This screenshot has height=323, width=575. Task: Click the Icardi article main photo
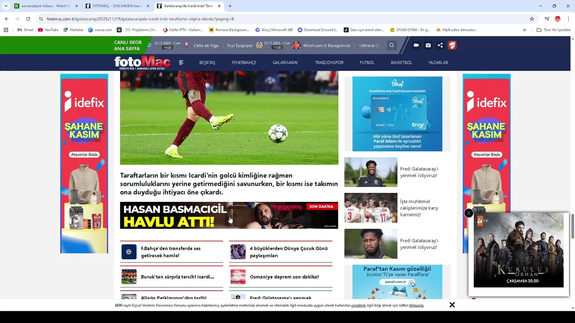coord(229,118)
